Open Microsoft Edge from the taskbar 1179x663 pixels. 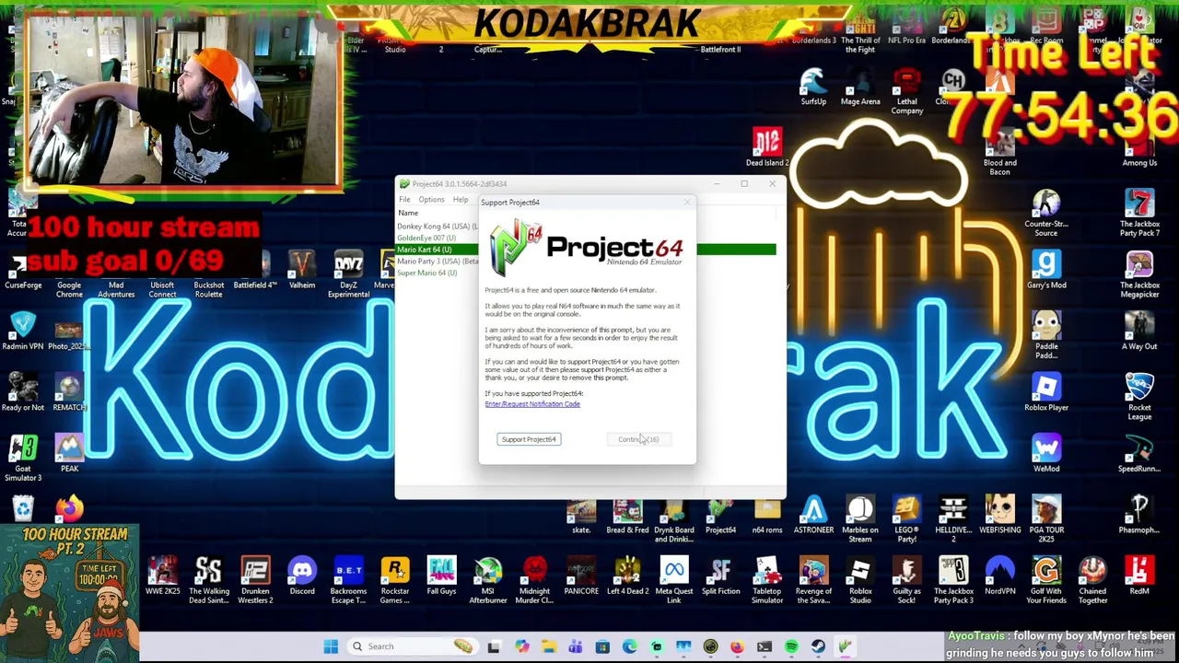[629, 646]
